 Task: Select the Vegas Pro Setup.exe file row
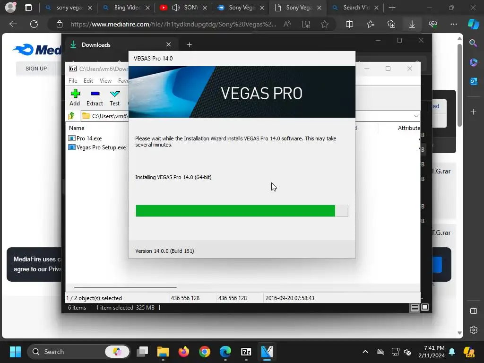point(97,147)
